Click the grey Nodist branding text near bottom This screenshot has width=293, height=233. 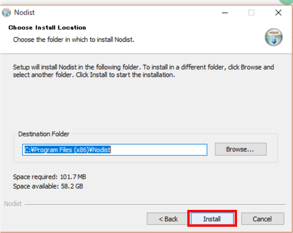point(13,204)
